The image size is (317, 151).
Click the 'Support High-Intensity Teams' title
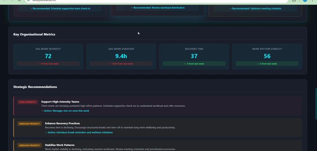click(60, 102)
